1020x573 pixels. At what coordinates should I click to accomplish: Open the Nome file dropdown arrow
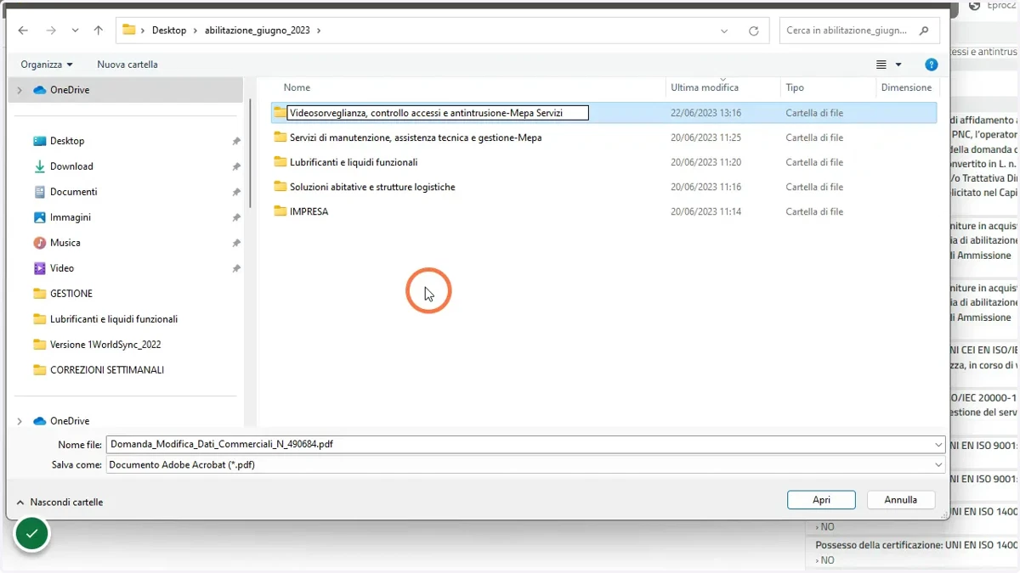938,444
